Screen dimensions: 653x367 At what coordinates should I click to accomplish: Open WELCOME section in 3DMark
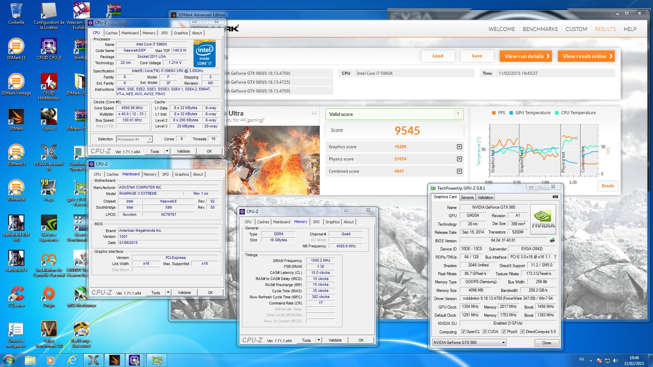click(x=502, y=29)
